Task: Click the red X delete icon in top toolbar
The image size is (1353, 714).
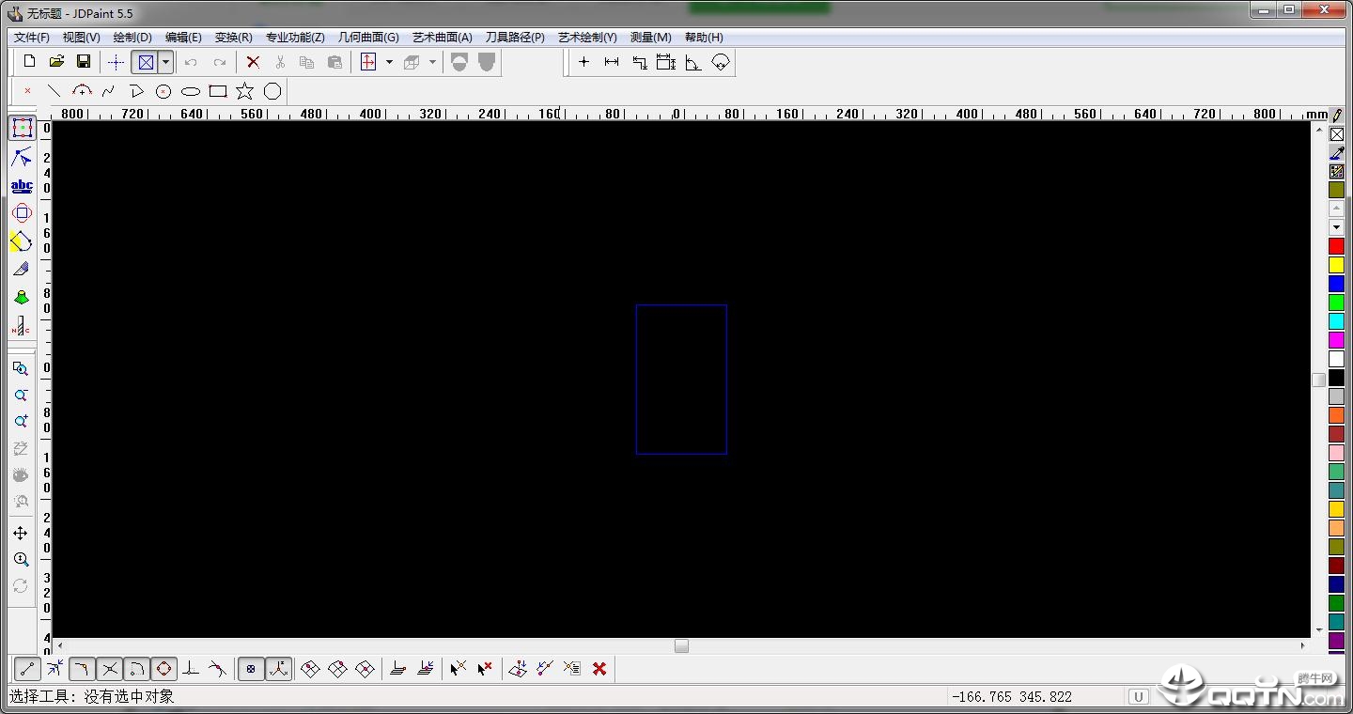Action: click(x=253, y=62)
